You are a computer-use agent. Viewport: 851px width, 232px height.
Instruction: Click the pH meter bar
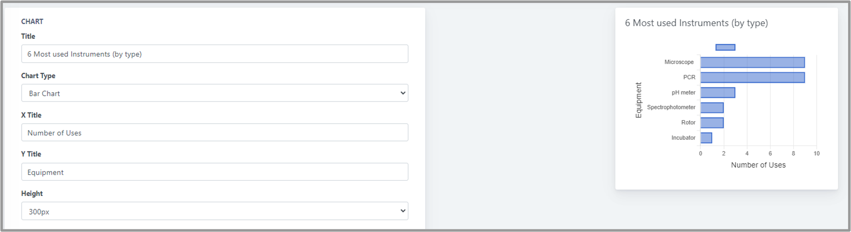click(x=717, y=93)
